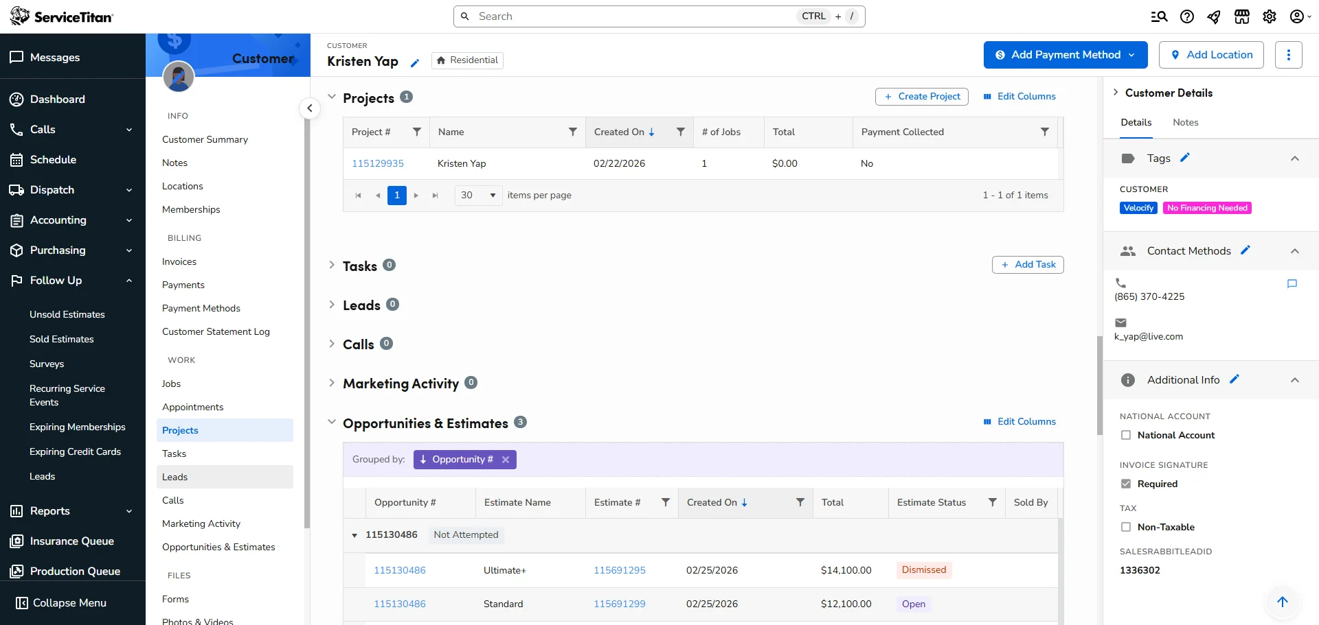Enable the Non-Taxable tax checkbox
1319x625 pixels.
pos(1126,527)
